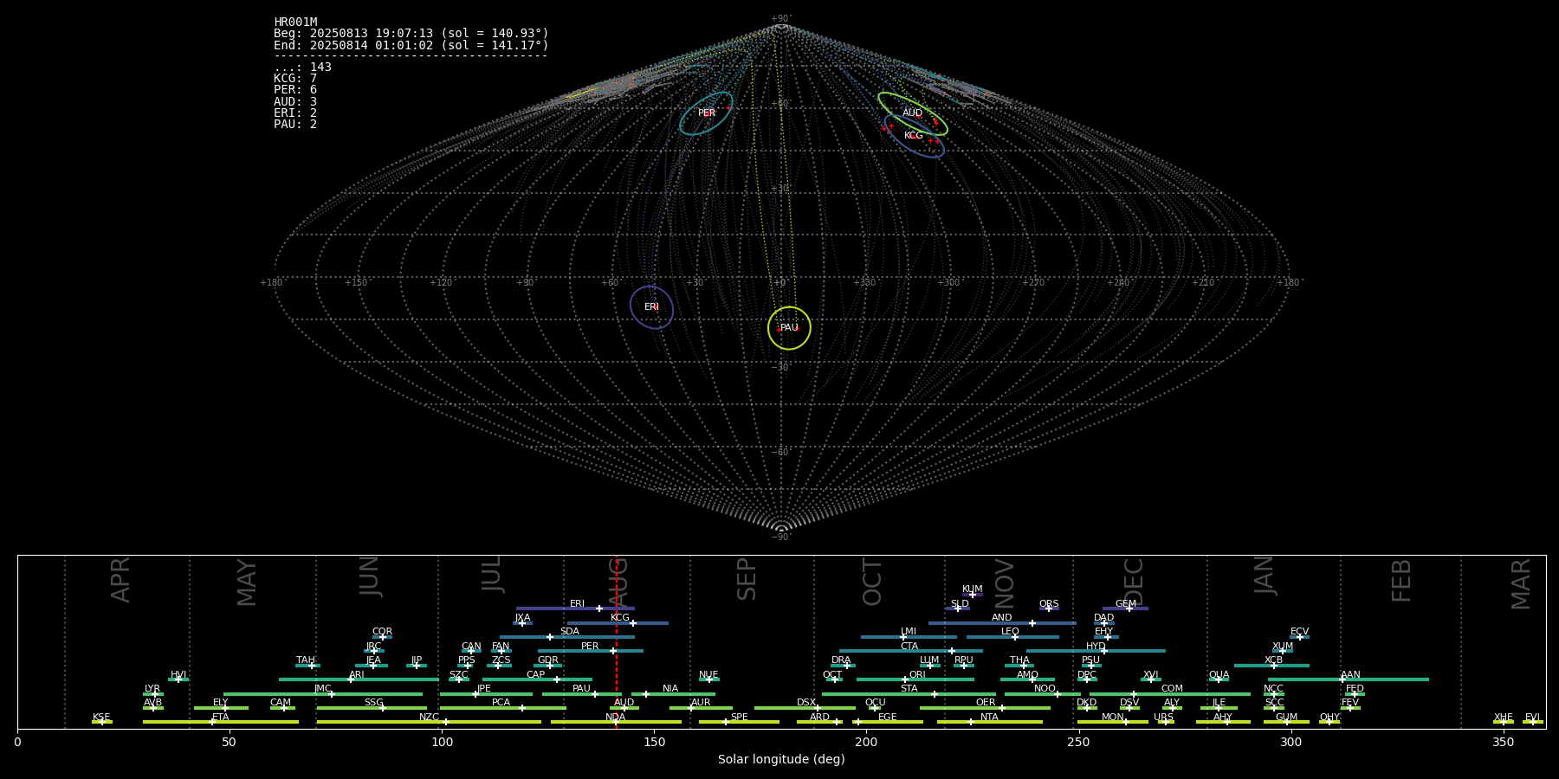Image resolution: width=1559 pixels, height=779 pixels.
Task: Click the JXA shower label in timeline
Action: (522, 618)
